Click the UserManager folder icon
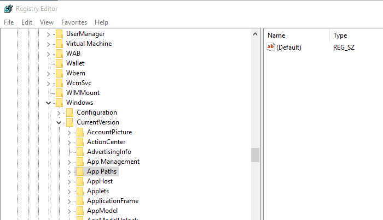Screen dimensions: 383x220 coord(59,34)
